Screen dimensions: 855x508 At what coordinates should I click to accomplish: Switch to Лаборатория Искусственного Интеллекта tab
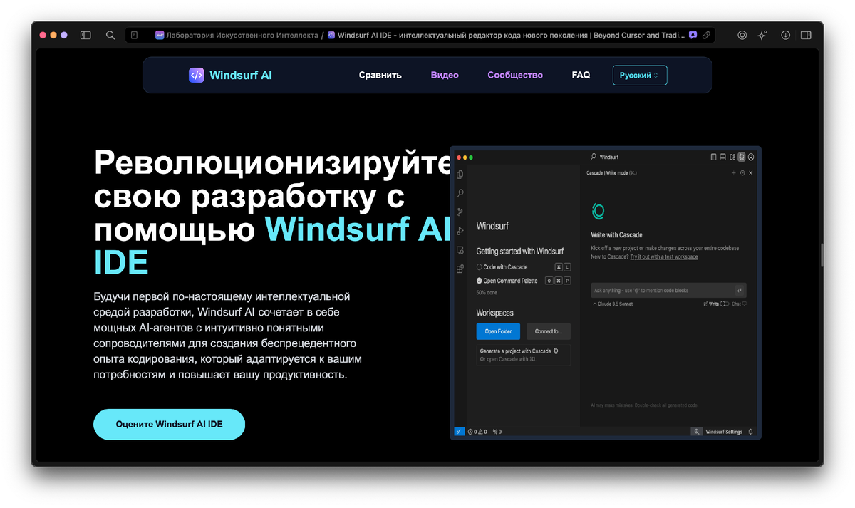tap(237, 35)
